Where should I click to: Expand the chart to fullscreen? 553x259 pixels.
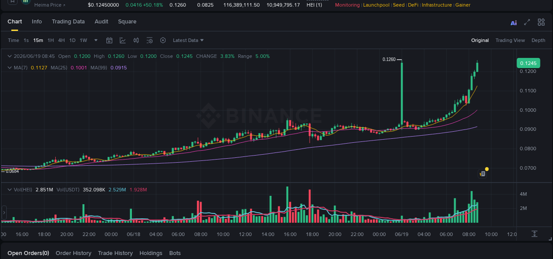pyautogui.click(x=527, y=22)
